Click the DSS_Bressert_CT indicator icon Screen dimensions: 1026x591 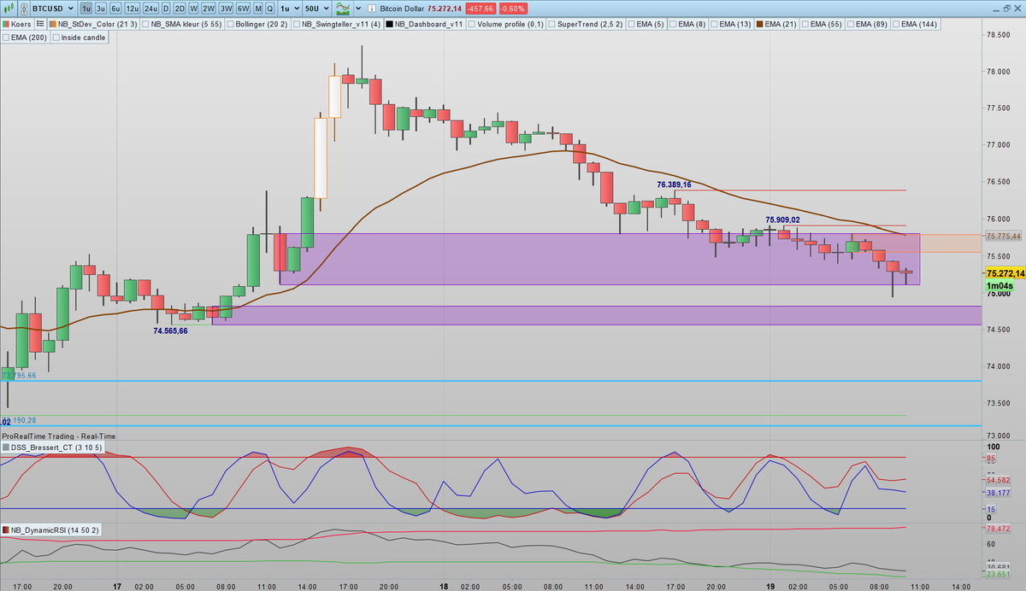point(6,448)
